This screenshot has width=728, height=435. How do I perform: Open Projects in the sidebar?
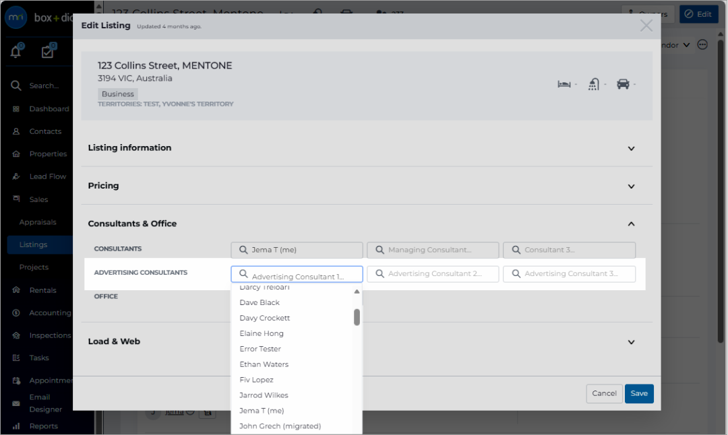click(34, 267)
